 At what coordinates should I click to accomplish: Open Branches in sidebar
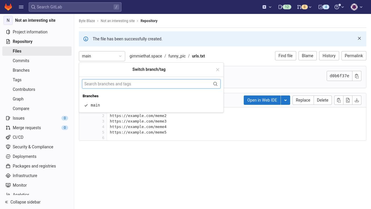(37, 70)
